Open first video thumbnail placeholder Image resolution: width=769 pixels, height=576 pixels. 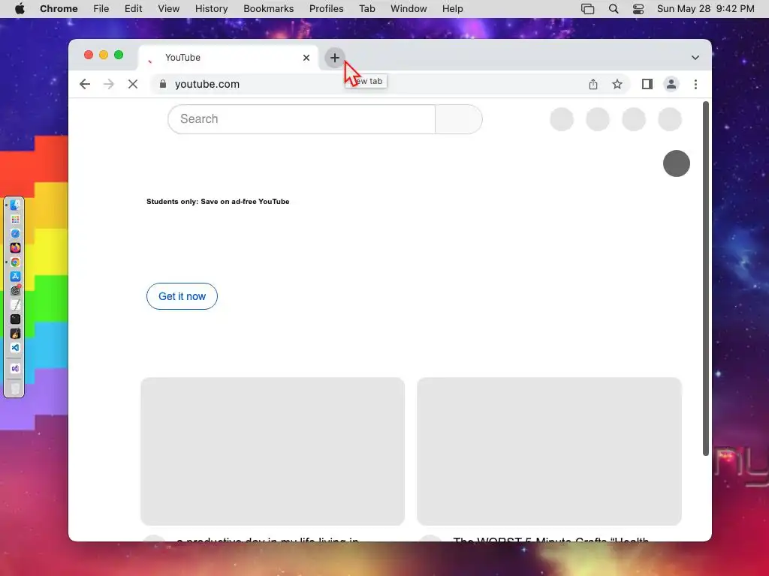point(273,451)
